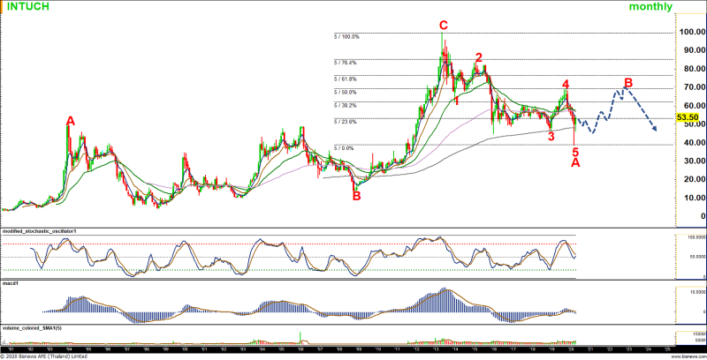Click the red wave 2 label
Screen dimensions: 707x360
click(478, 58)
